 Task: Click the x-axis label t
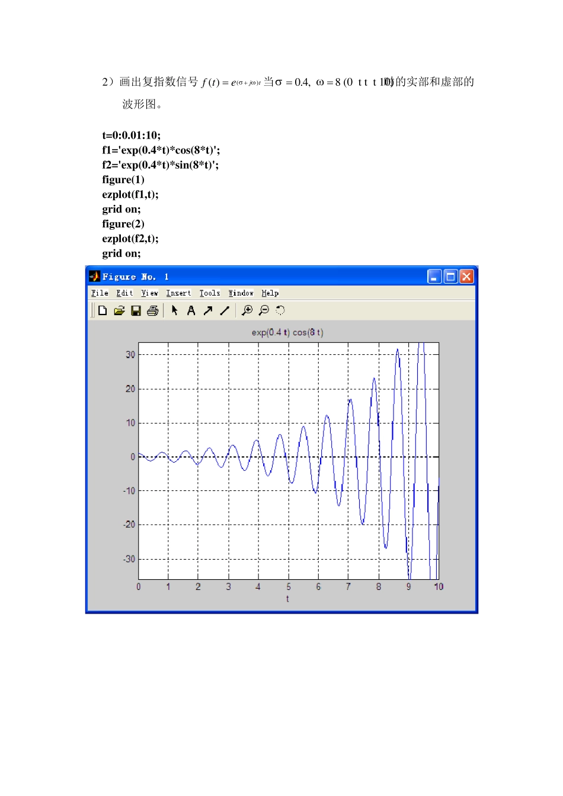click(x=287, y=599)
